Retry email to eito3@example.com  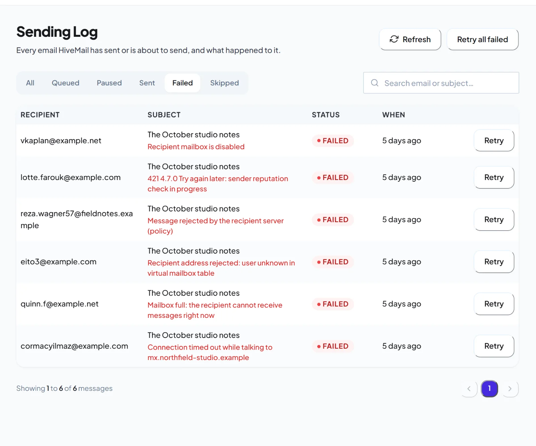click(x=494, y=262)
